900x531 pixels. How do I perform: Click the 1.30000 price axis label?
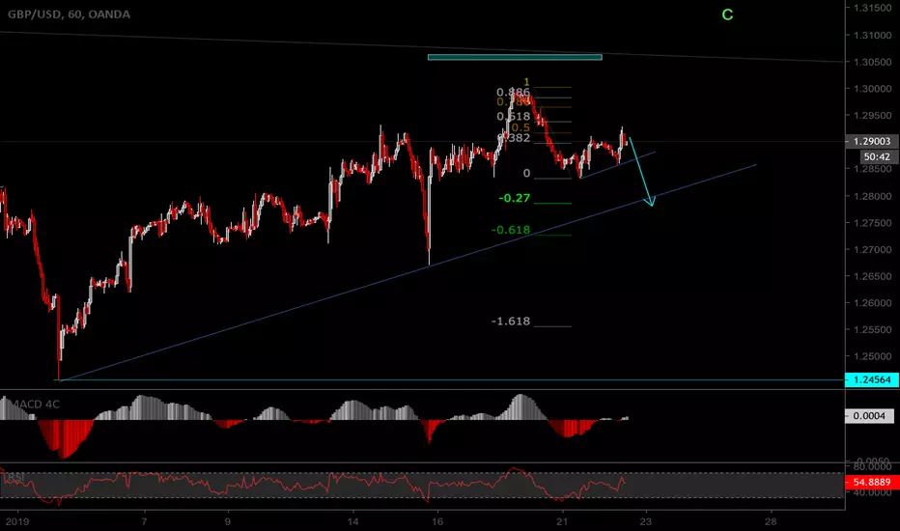pyautogui.click(x=872, y=89)
